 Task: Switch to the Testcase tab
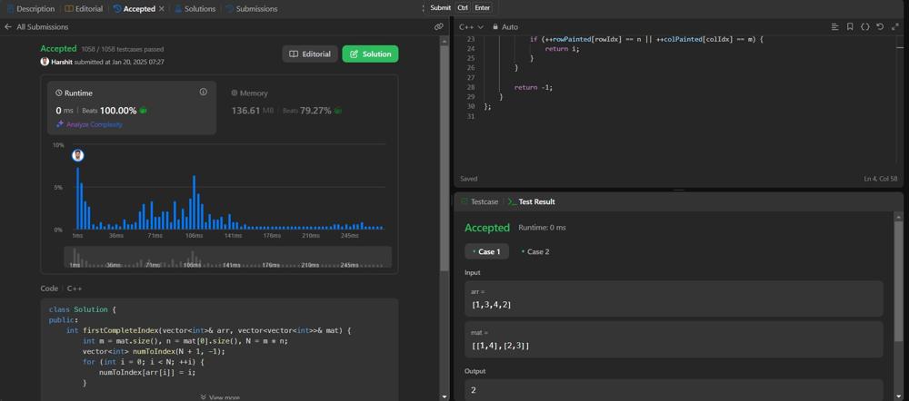click(x=479, y=201)
